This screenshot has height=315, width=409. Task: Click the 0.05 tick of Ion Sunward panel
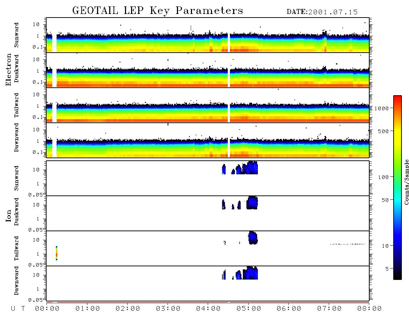point(35,195)
